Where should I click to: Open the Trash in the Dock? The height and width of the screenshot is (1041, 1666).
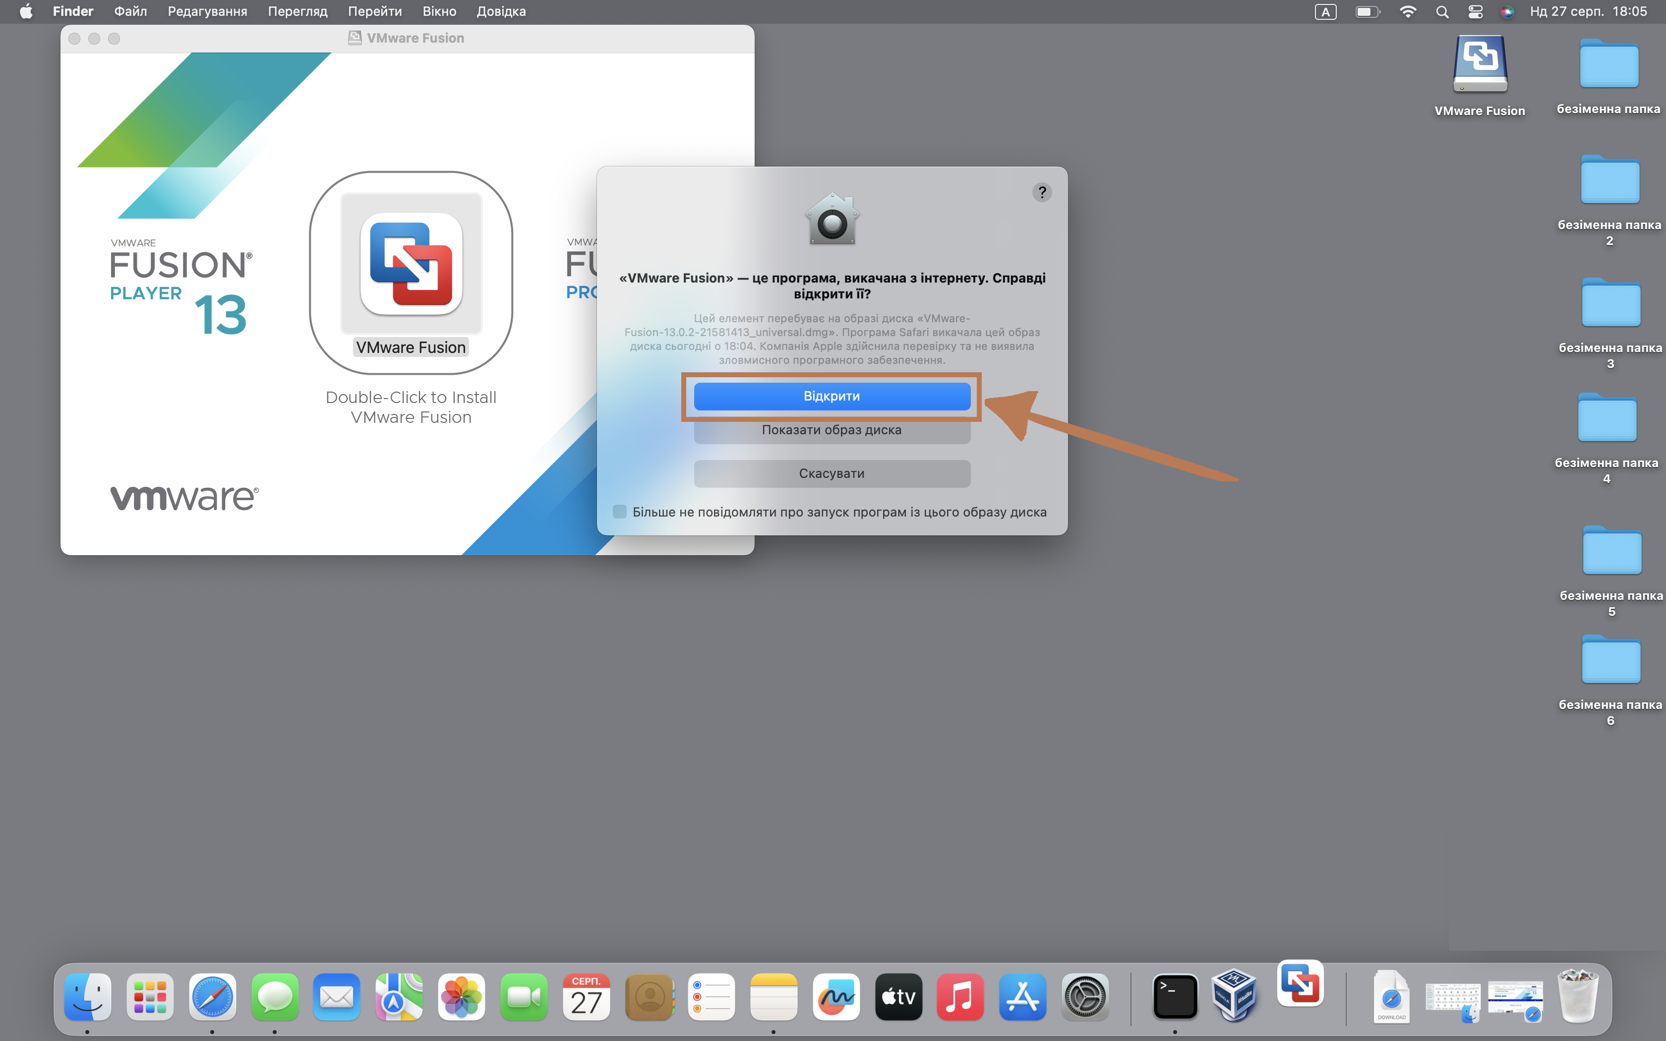pyautogui.click(x=1578, y=995)
